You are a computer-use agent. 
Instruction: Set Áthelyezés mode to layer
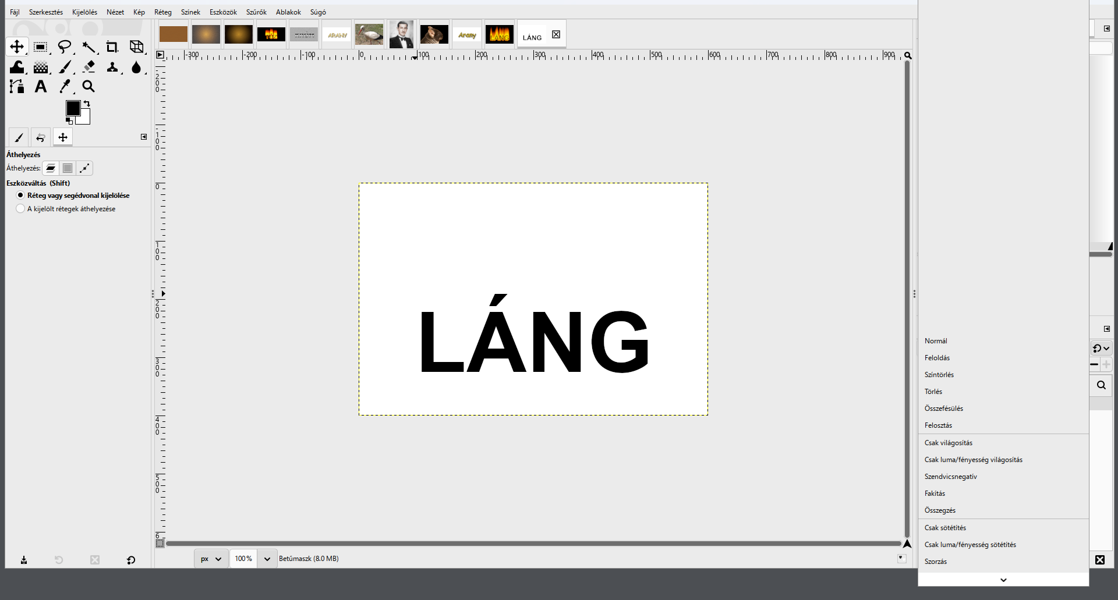[x=51, y=168]
